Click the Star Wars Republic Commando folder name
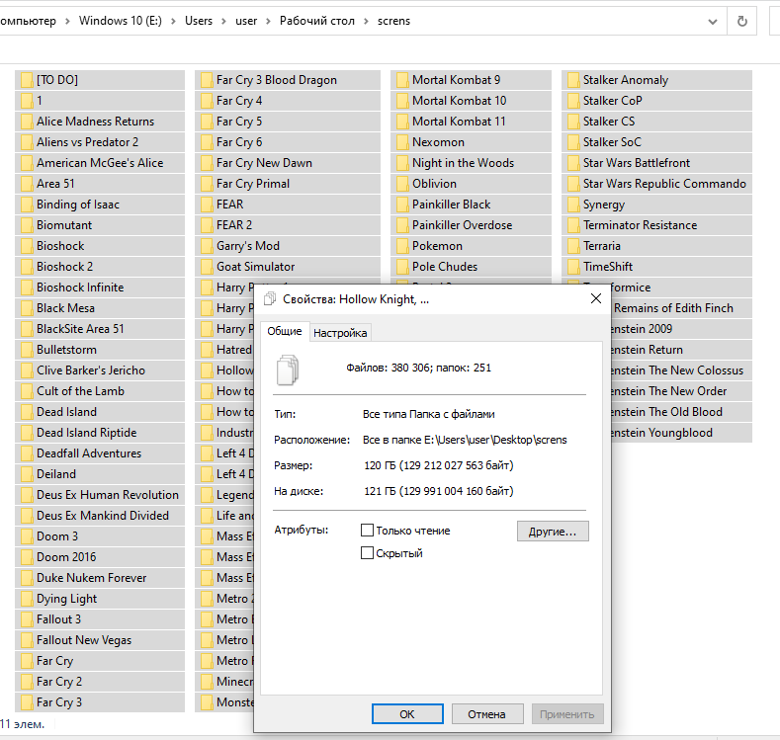 pyautogui.click(x=664, y=184)
